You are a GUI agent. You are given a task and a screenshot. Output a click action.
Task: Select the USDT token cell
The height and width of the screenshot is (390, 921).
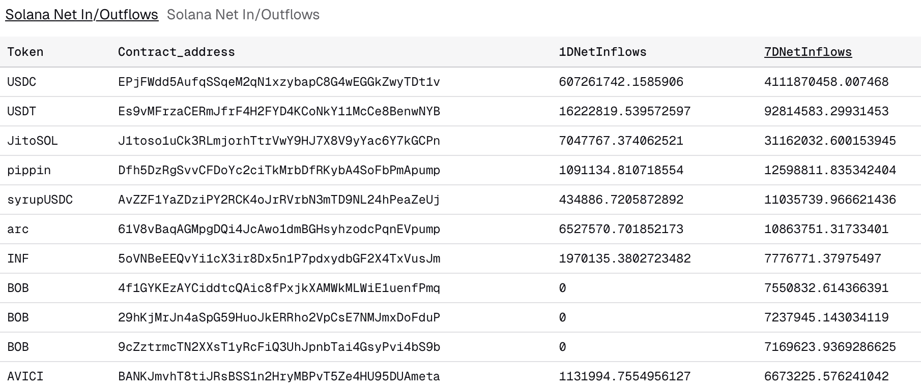tap(22, 111)
